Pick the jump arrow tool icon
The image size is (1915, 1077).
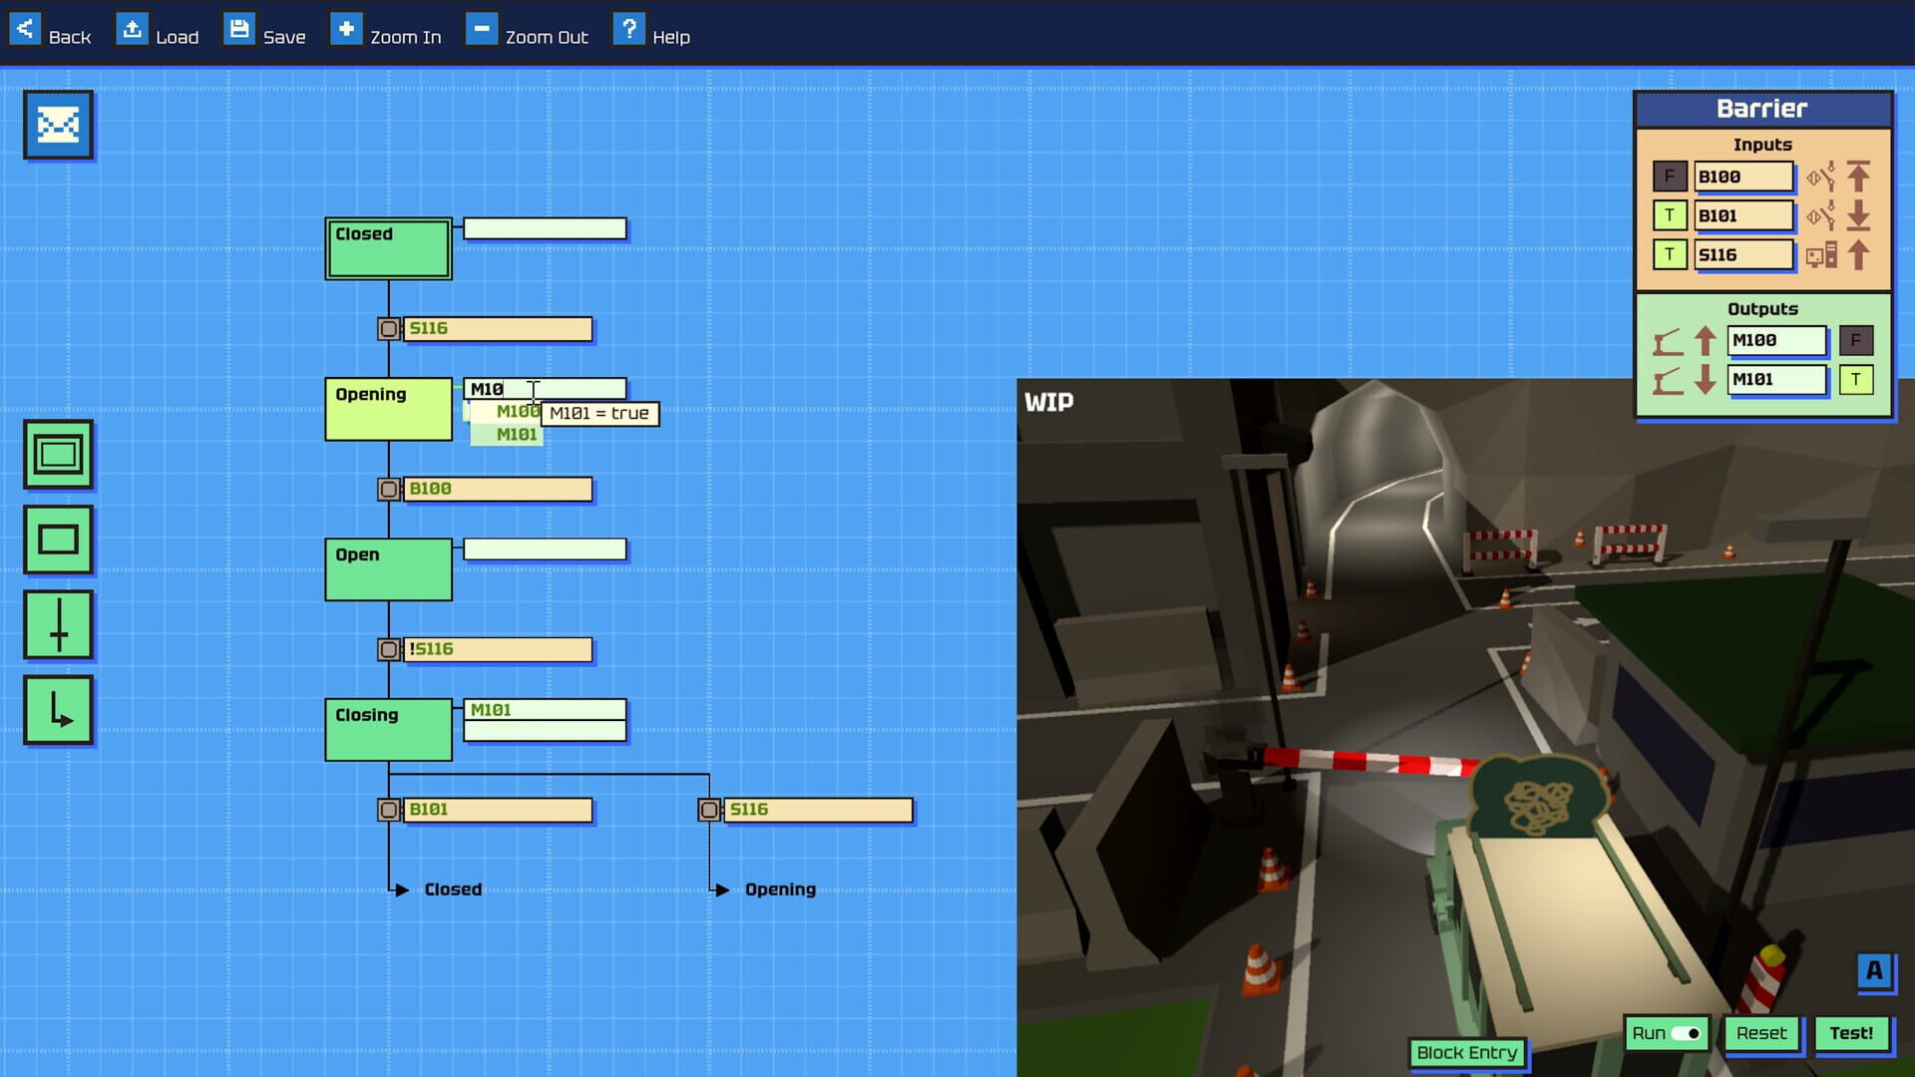click(58, 710)
